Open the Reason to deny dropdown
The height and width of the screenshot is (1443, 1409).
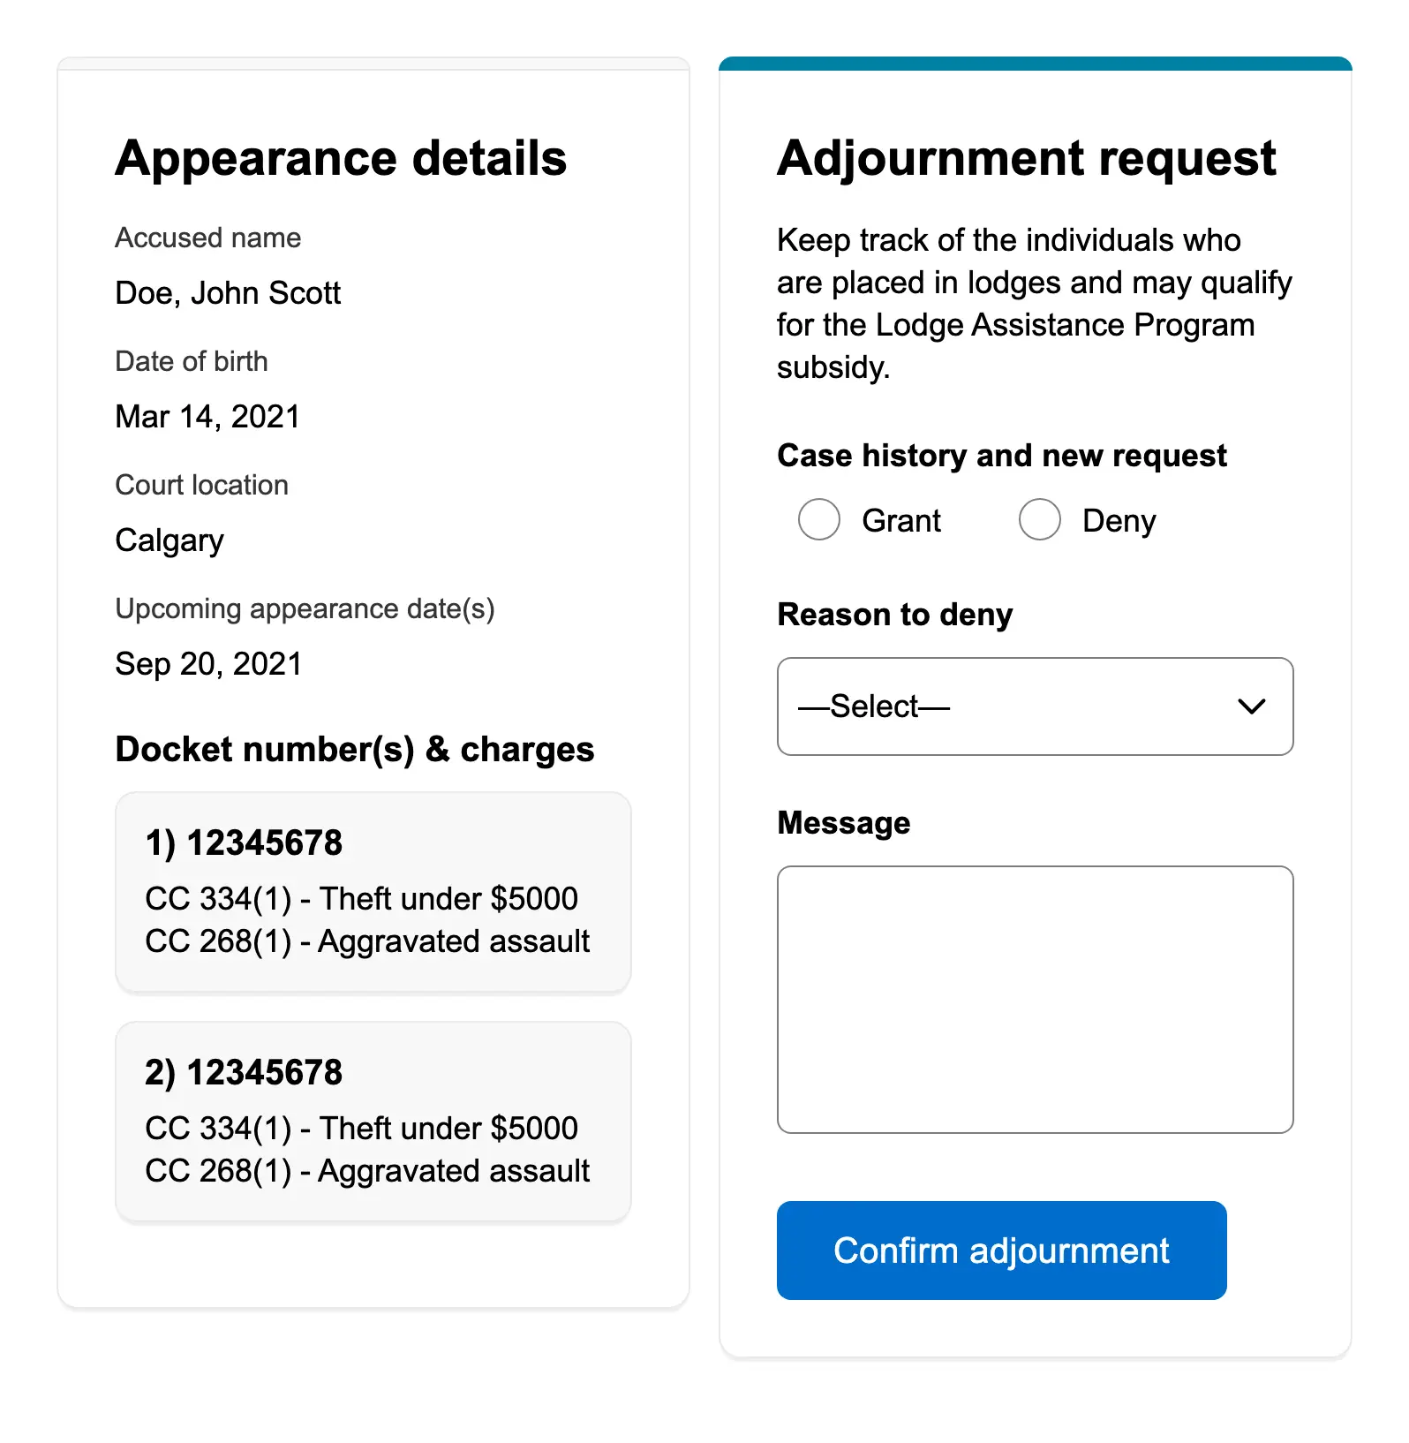[1034, 706]
